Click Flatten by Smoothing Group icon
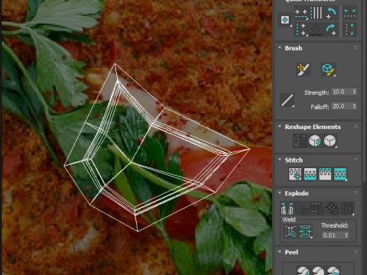 pyautogui.click(x=317, y=209)
